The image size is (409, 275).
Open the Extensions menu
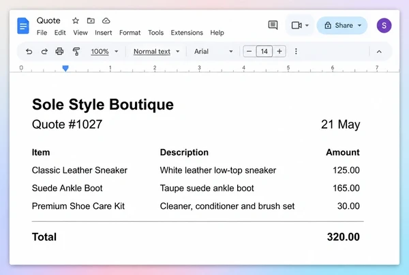187,33
